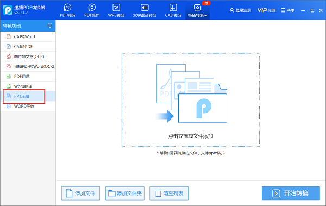Select WORD压缩 in sidebar
Screen dimensions: 326x206
click(28, 106)
